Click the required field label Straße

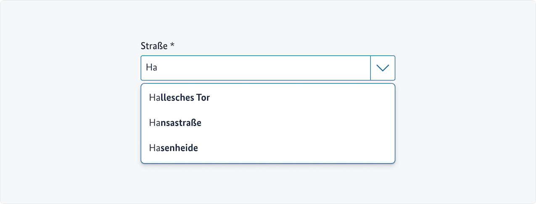click(x=154, y=46)
